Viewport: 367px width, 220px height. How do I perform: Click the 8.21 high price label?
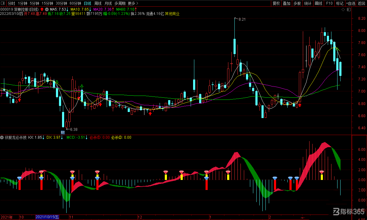(242, 19)
